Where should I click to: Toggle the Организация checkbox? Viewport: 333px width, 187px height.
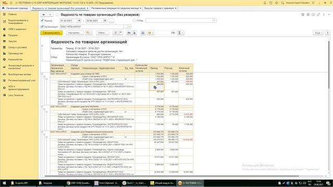pos(42,26)
